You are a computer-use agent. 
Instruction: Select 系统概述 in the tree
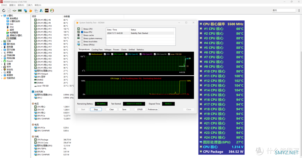pos(12,18)
